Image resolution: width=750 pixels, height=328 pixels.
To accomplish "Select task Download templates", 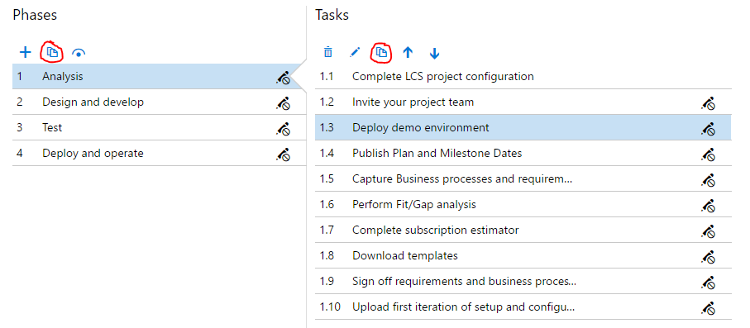I will pos(523,255).
